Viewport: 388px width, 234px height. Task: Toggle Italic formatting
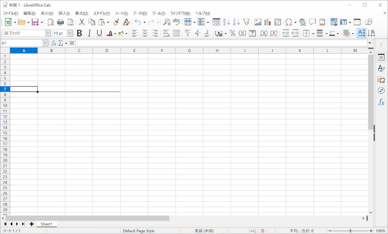89,33
